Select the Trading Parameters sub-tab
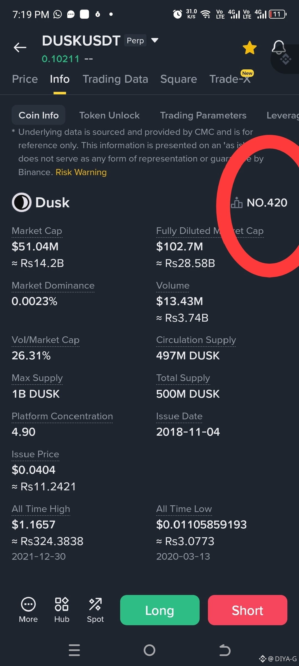The width and height of the screenshot is (299, 666). point(203,115)
